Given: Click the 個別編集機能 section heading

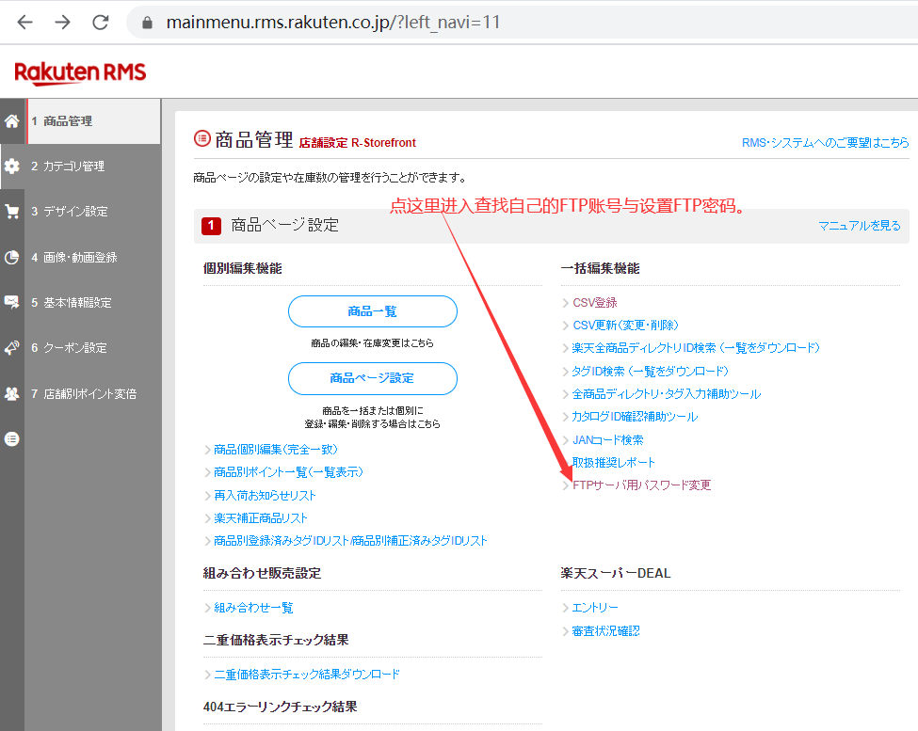Looking at the screenshot, I should (242, 268).
